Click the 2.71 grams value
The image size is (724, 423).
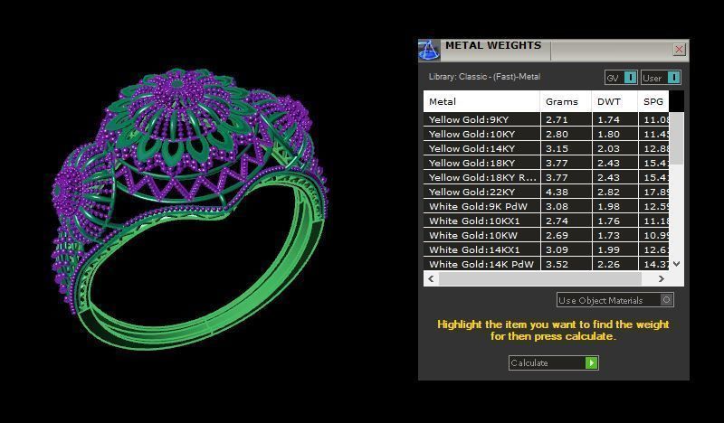[x=557, y=119]
